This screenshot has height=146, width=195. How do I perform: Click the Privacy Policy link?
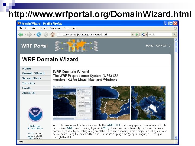point(35,128)
